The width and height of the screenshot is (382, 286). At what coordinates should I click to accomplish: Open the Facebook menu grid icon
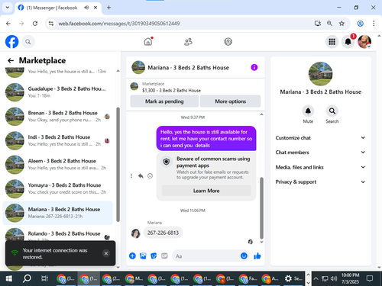[332, 42]
